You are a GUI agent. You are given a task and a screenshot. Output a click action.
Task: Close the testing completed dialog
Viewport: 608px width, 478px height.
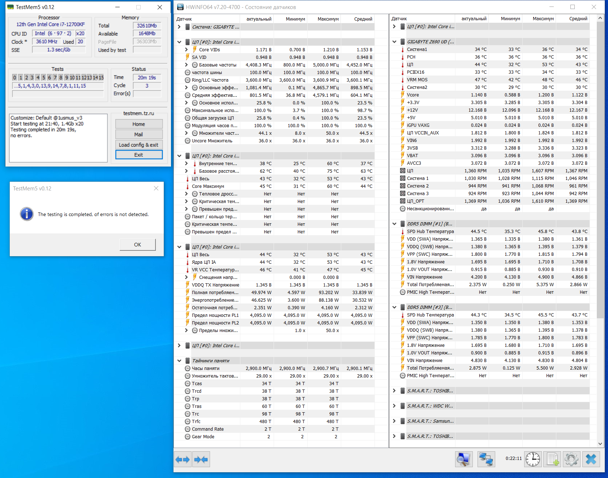[x=156, y=188]
